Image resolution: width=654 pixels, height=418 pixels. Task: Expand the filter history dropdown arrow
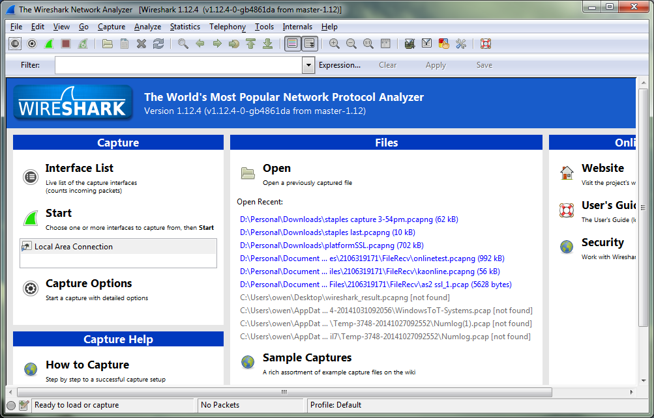tap(308, 65)
